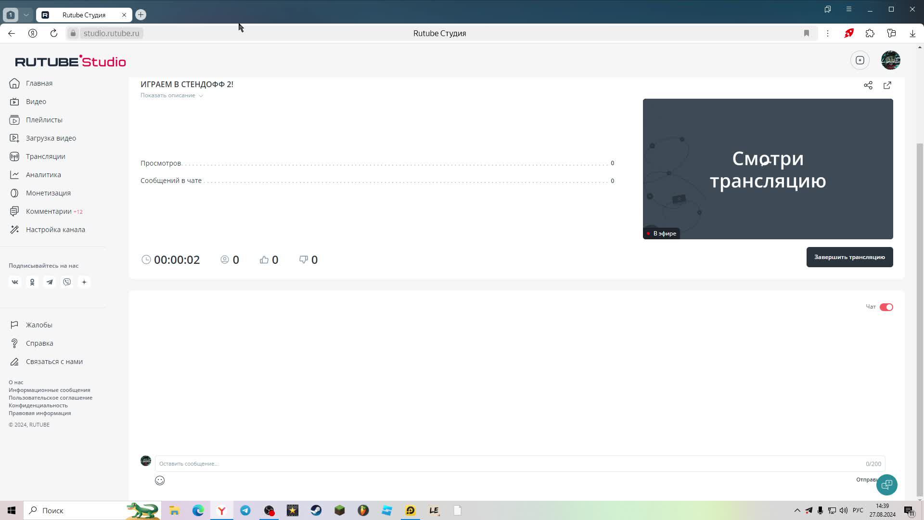
Task: Click the taskbar Поиск search box
Action: pyautogui.click(x=91, y=510)
